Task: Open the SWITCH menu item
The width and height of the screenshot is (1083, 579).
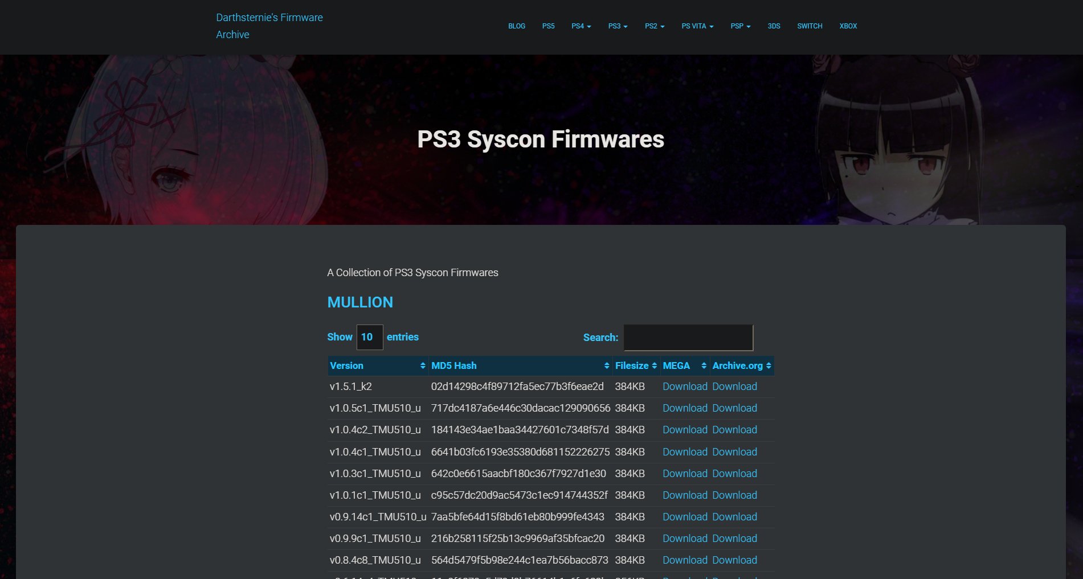Action: [x=810, y=26]
